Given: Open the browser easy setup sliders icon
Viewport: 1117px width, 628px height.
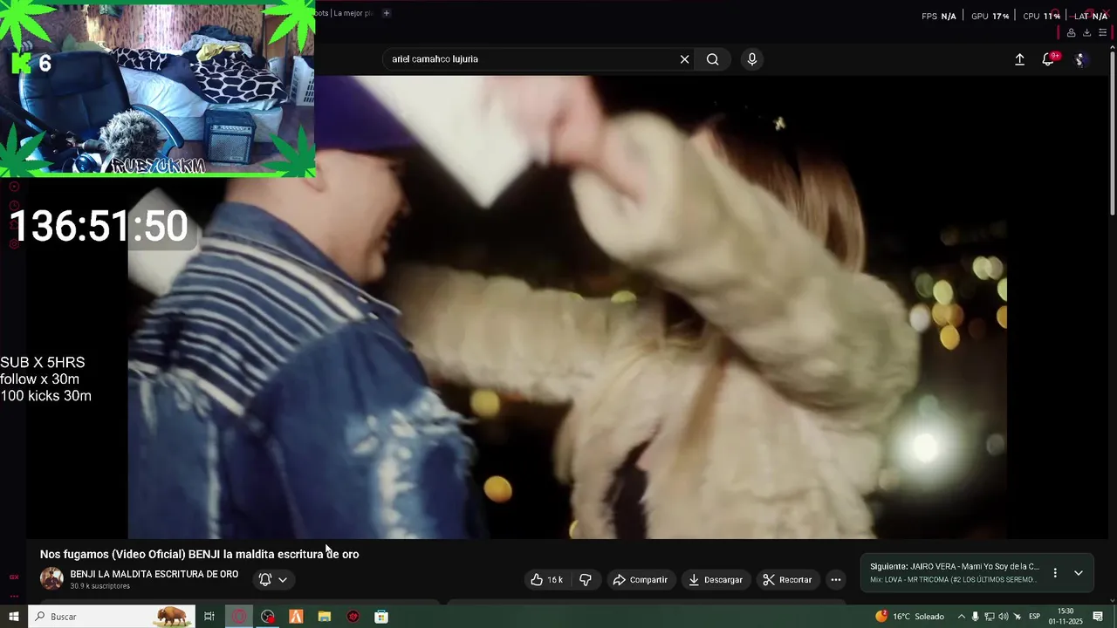Looking at the screenshot, I should pyautogui.click(x=1102, y=33).
